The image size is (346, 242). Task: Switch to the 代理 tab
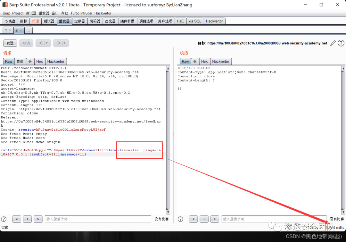click(35, 21)
